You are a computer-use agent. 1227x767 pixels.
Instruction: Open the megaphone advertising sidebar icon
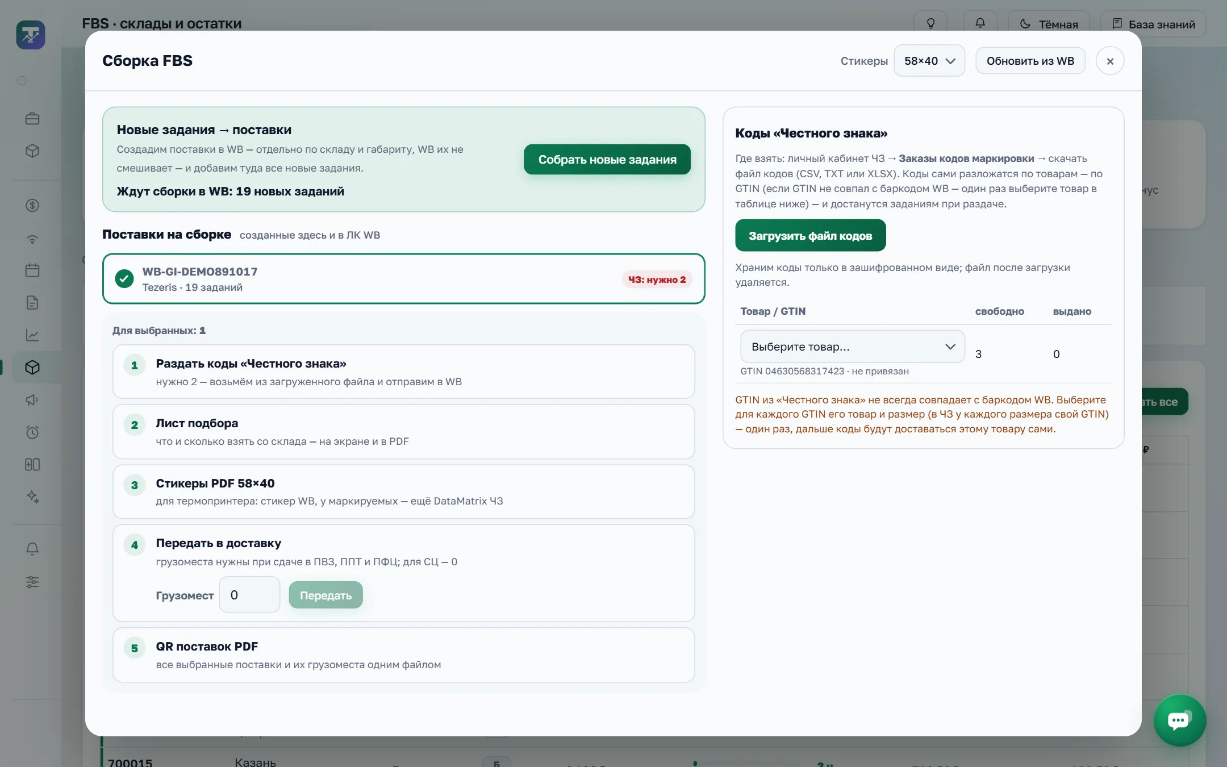[32, 400]
